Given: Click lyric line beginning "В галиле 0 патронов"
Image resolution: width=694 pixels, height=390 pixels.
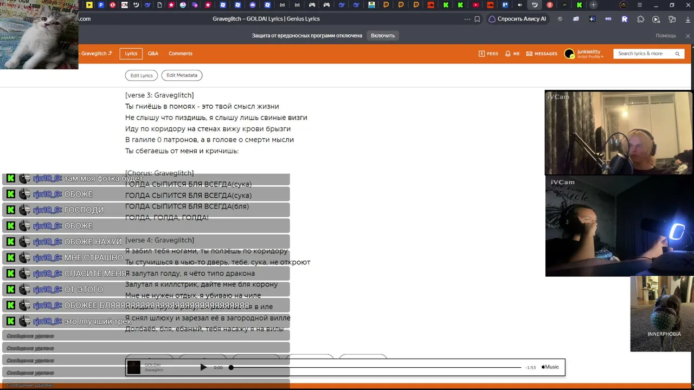Looking at the screenshot, I should [209, 140].
